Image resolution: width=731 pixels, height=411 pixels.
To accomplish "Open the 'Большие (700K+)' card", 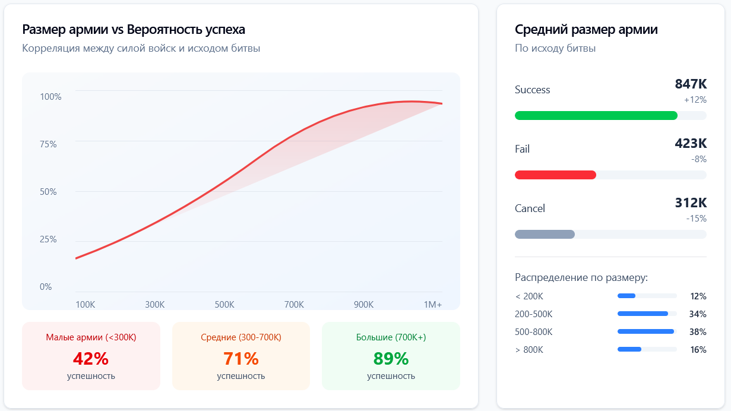I will point(391,356).
